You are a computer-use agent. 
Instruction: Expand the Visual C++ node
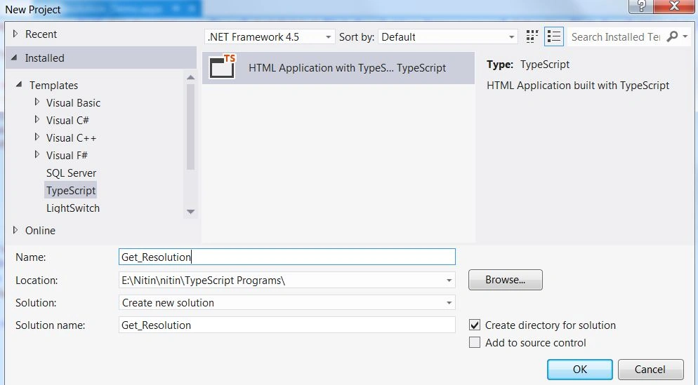coord(37,137)
